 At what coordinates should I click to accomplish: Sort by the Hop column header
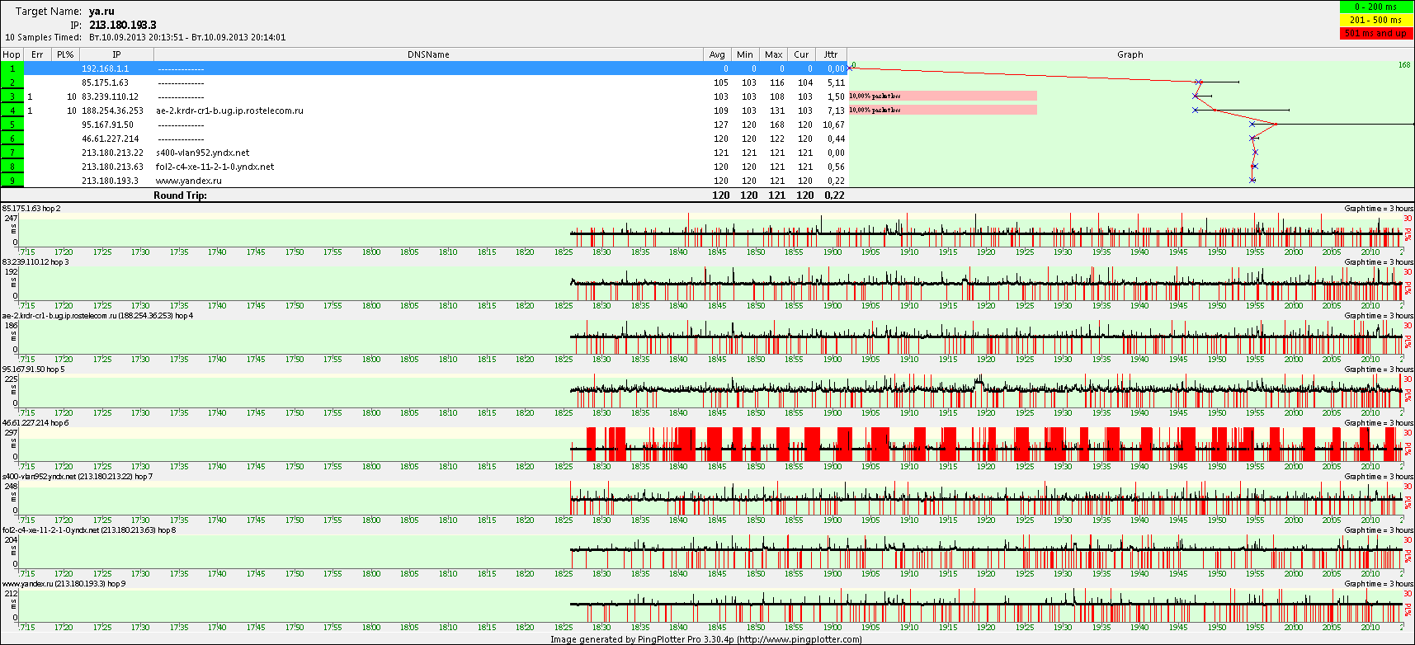click(12, 54)
